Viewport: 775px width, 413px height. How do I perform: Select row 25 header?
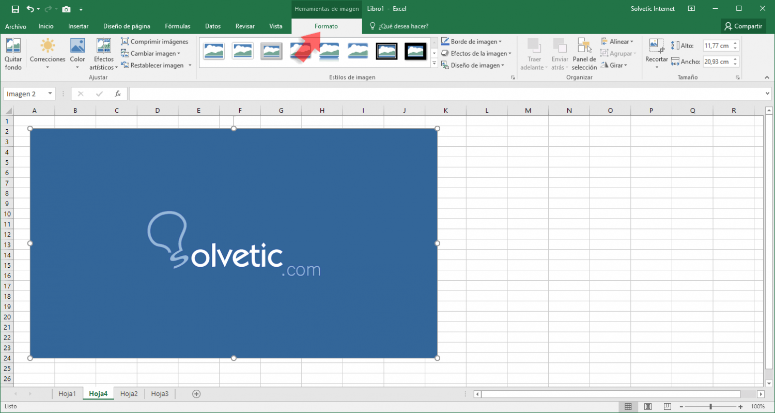pos(7,369)
